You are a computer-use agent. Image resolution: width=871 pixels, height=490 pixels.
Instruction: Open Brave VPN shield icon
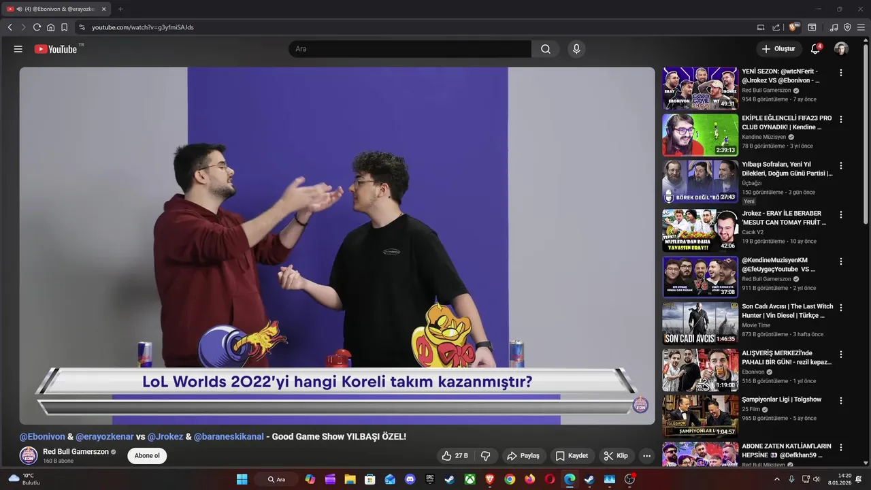(x=847, y=27)
